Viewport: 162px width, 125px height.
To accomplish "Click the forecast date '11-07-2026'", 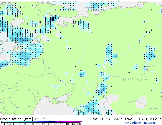I will click(111, 119).
